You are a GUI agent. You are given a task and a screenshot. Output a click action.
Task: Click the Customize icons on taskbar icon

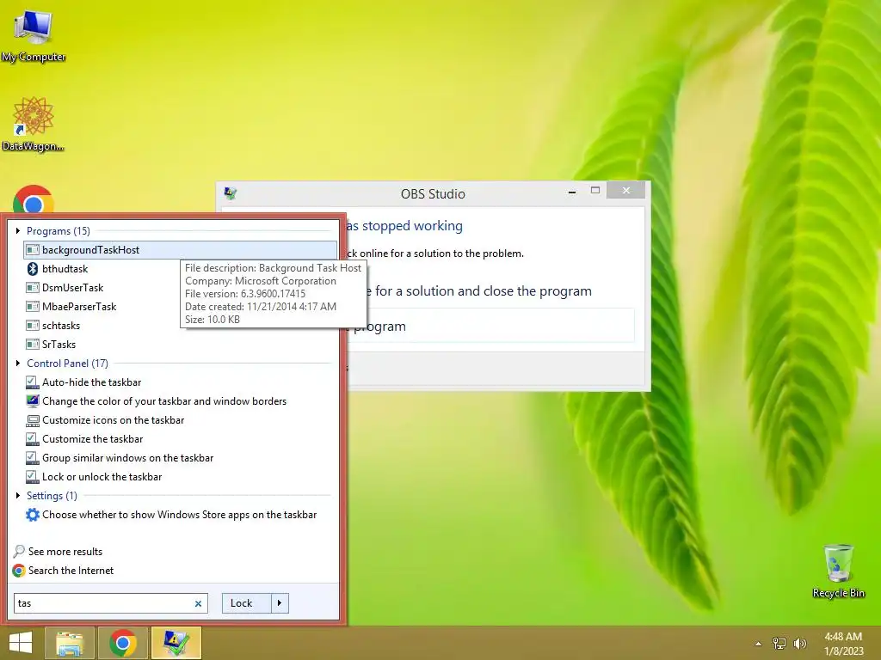pos(33,420)
